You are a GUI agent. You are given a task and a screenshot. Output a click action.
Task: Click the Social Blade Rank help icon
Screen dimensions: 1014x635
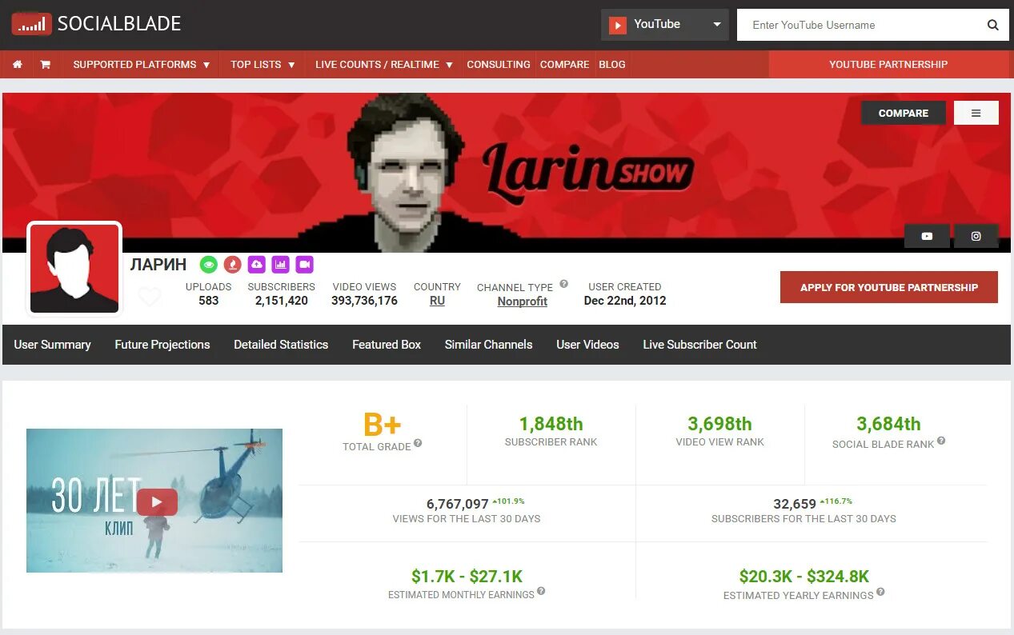941,441
